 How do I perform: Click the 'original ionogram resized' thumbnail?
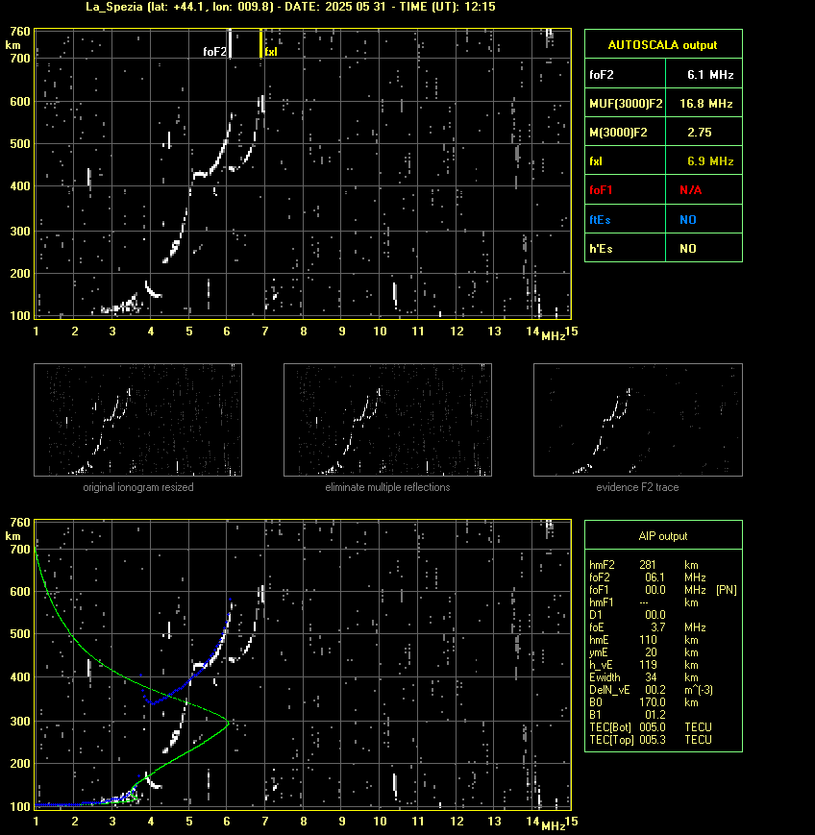coord(138,420)
